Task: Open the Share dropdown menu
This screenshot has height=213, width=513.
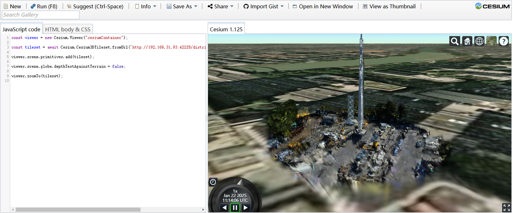Action: tap(221, 6)
